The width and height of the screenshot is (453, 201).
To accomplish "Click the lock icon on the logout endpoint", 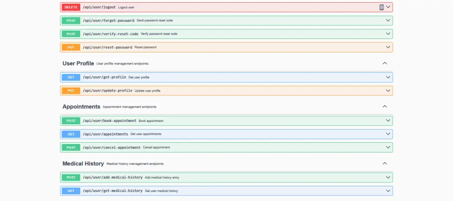I will click(381, 7).
